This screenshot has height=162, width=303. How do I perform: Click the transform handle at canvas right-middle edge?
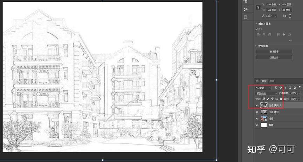[x=216, y=80]
